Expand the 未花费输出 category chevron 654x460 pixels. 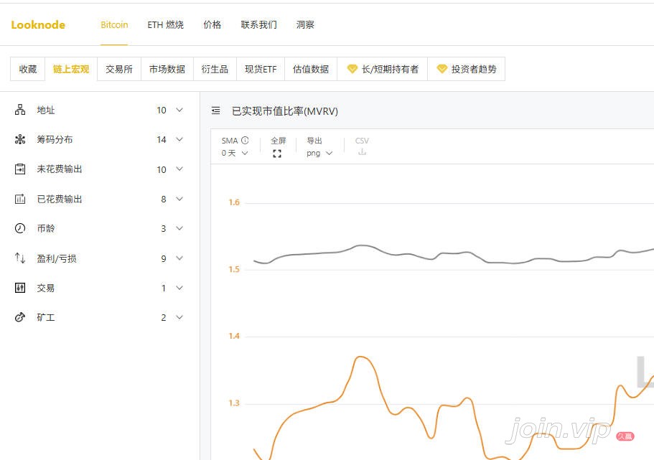179,169
